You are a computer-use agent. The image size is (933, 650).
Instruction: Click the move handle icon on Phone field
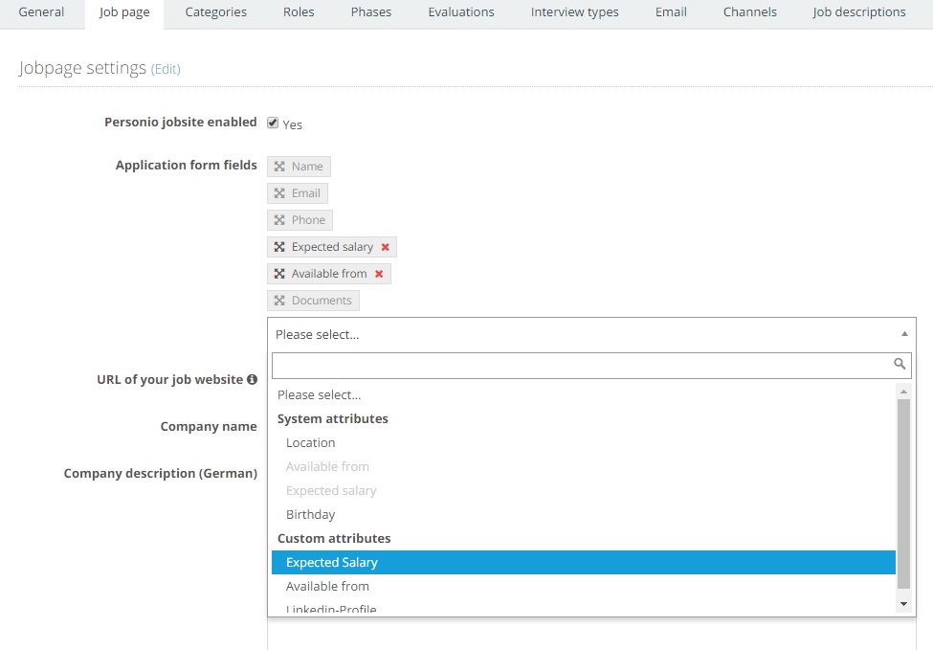[x=279, y=220]
